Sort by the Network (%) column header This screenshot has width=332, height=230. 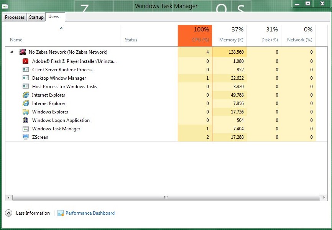click(x=299, y=36)
